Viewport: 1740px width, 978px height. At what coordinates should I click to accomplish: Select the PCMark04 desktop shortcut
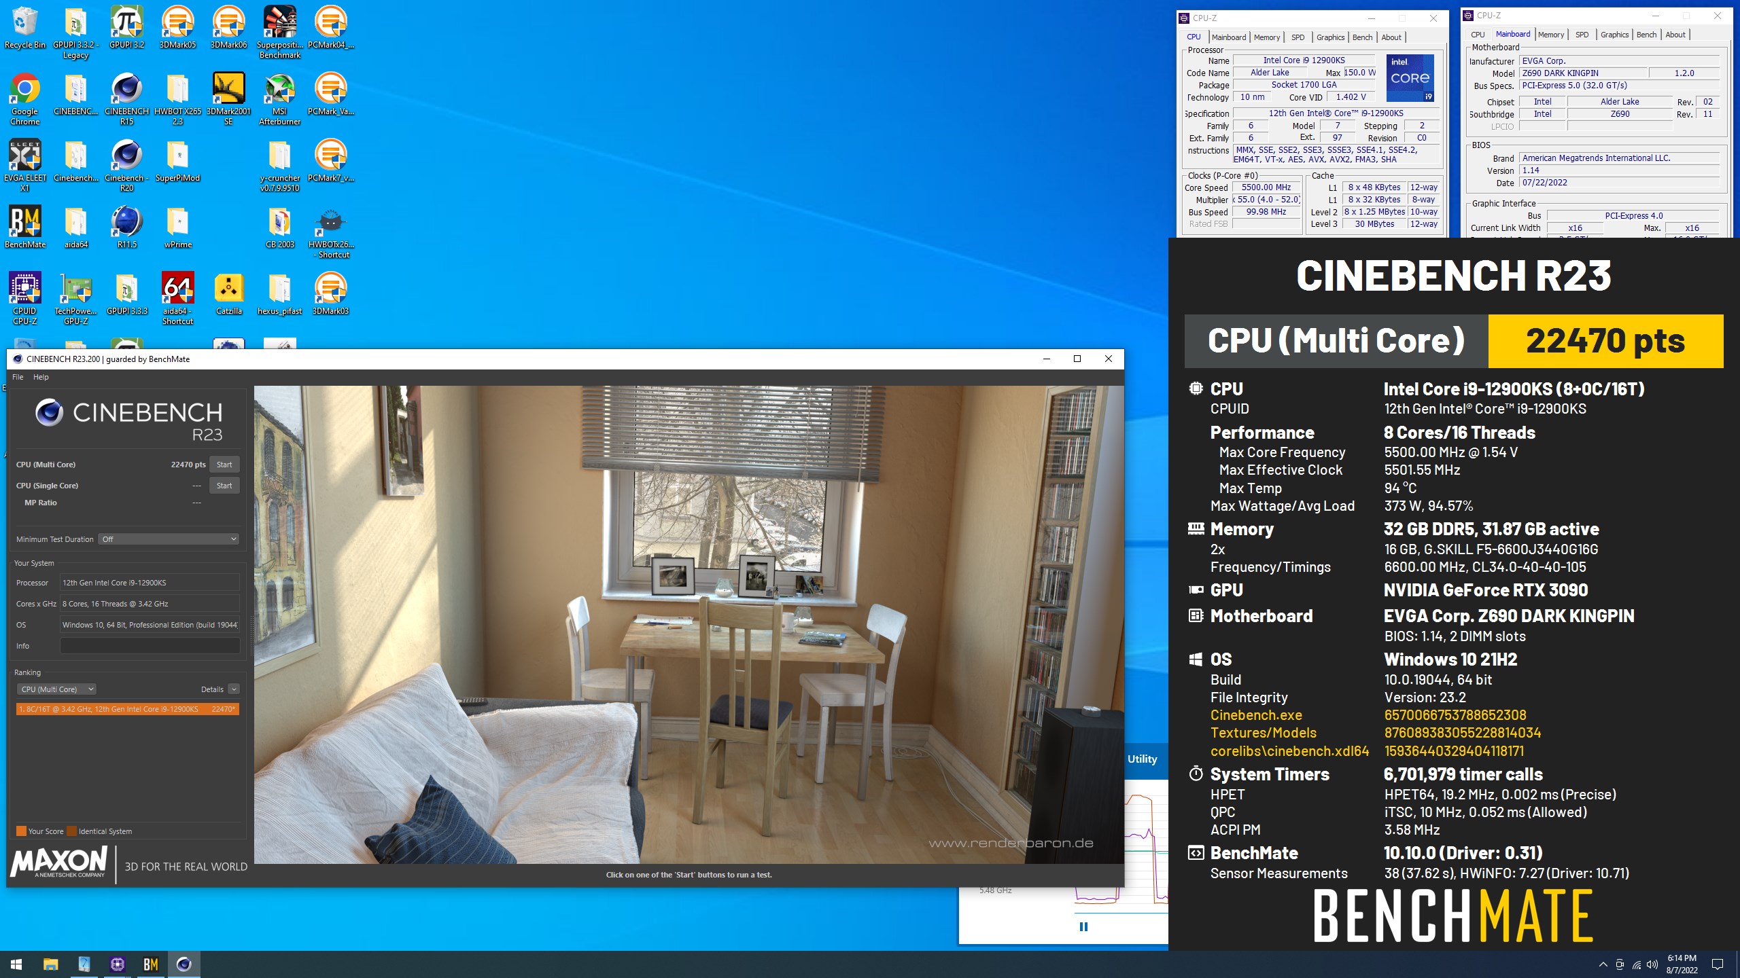(x=331, y=28)
